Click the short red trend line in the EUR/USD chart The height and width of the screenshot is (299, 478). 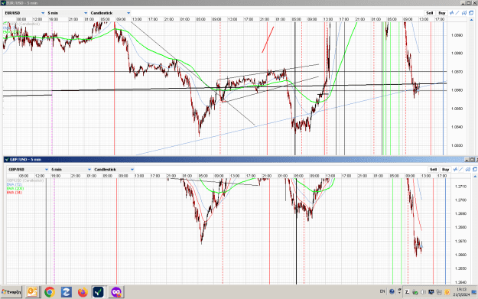click(x=268, y=40)
